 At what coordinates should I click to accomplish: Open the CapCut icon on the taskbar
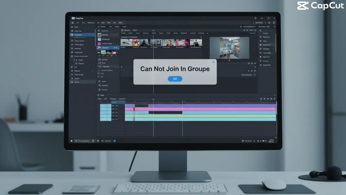click(x=115, y=141)
